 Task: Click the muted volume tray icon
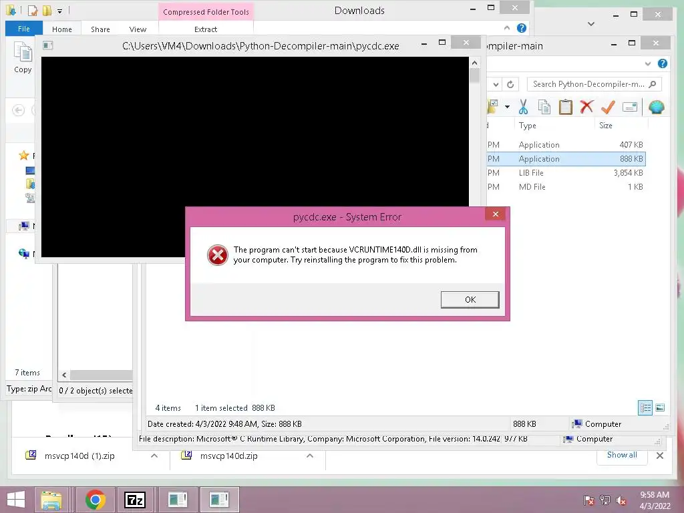pos(621,500)
